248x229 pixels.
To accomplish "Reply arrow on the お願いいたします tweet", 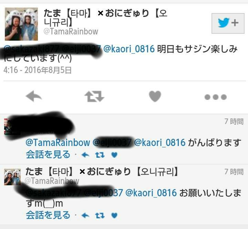I will point(85,216).
